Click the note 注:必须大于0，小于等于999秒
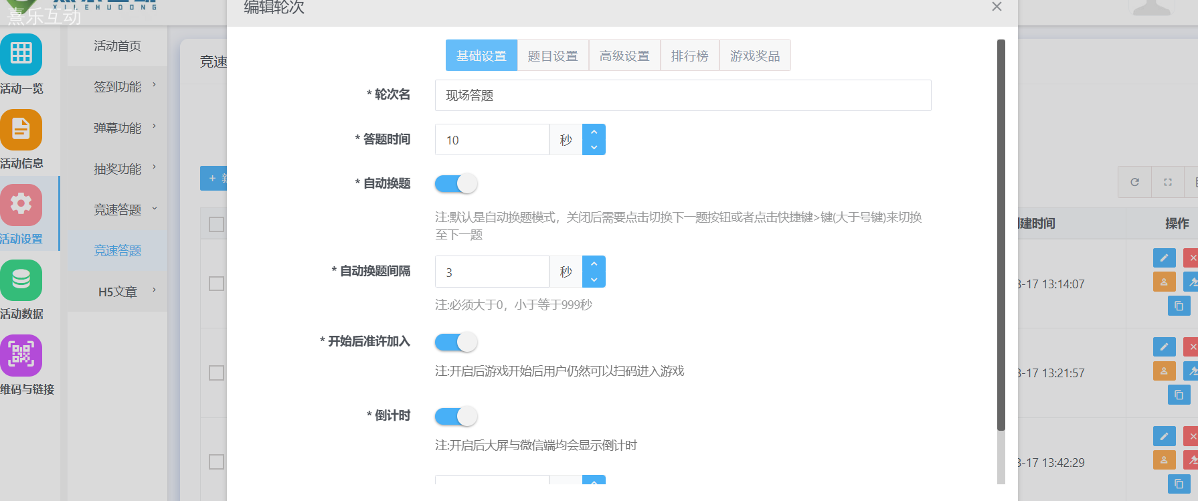The height and width of the screenshot is (501, 1198). (x=513, y=305)
